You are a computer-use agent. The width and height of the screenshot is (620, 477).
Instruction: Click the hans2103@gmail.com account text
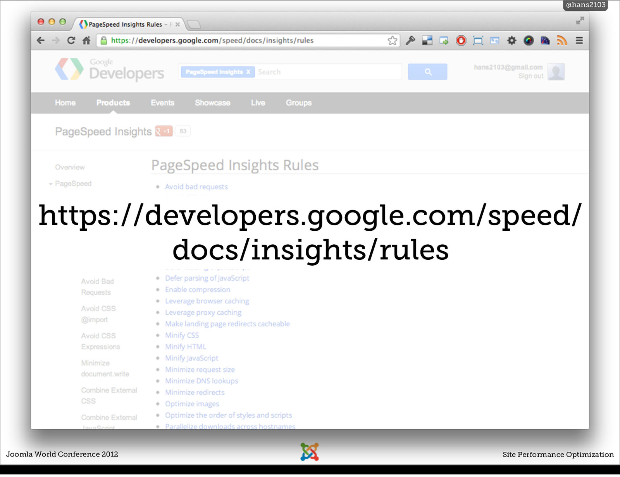(x=508, y=67)
